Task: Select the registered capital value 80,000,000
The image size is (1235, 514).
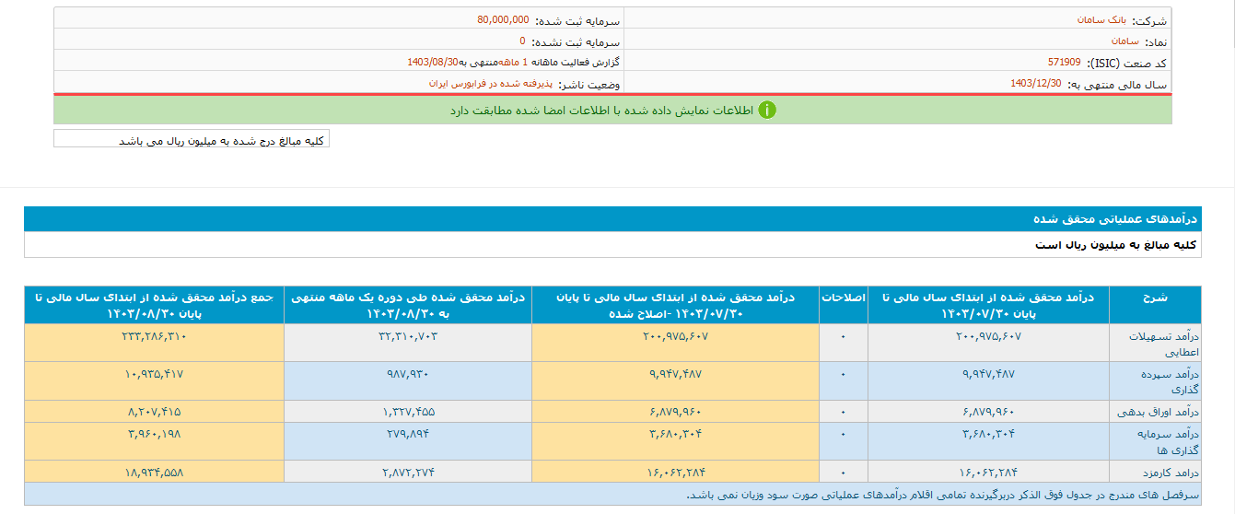Action: tap(503, 19)
